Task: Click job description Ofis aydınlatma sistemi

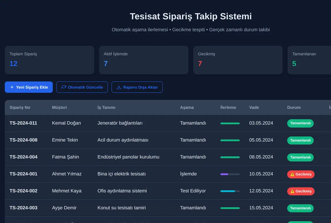Action: click(x=122, y=191)
